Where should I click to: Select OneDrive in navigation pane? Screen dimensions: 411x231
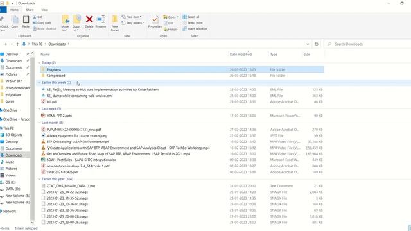click(10, 110)
